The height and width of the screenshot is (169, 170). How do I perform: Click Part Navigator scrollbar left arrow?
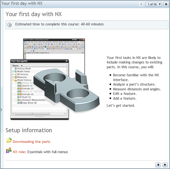click(13, 114)
